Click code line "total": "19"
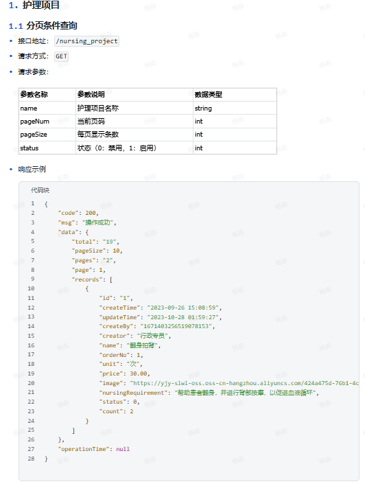The width and height of the screenshot is (365, 484). [95, 242]
